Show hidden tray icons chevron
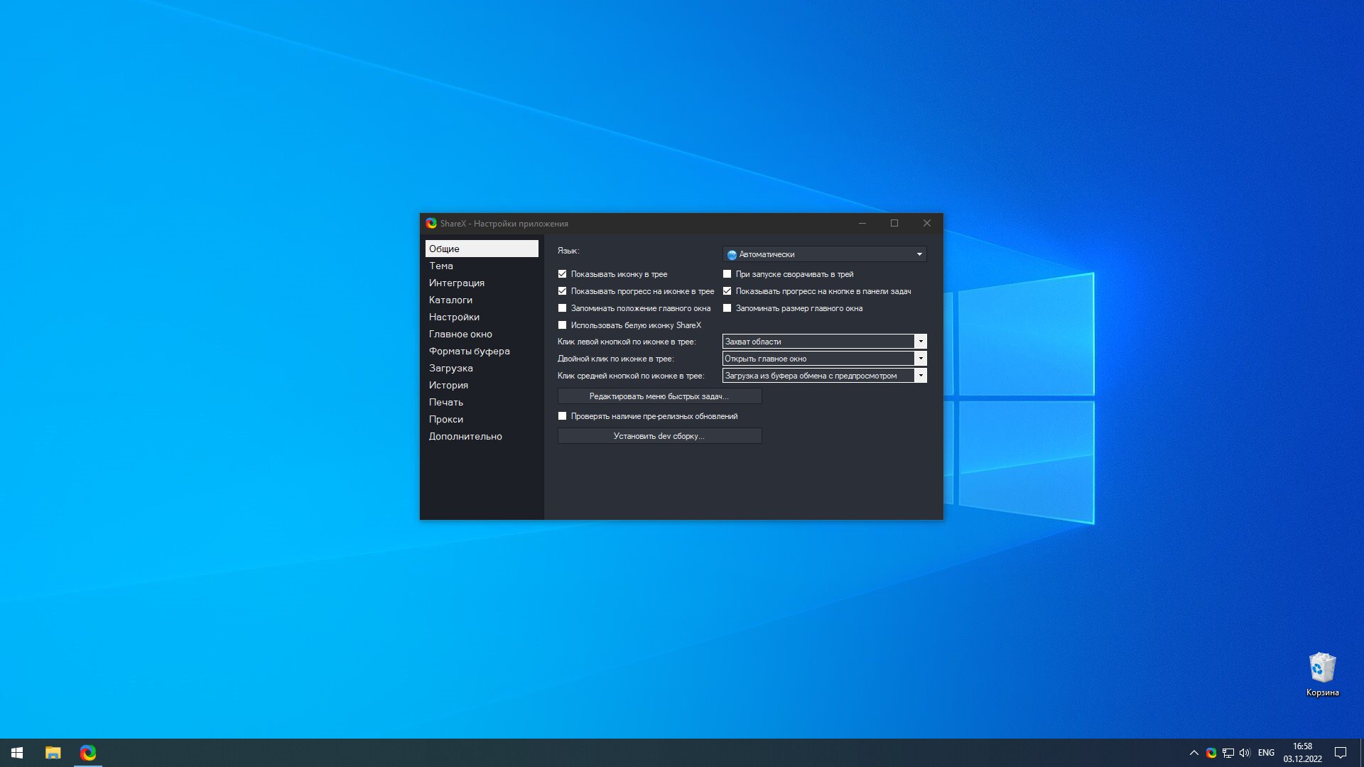Viewport: 1364px width, 767px height. click(x=1194, y=753)
